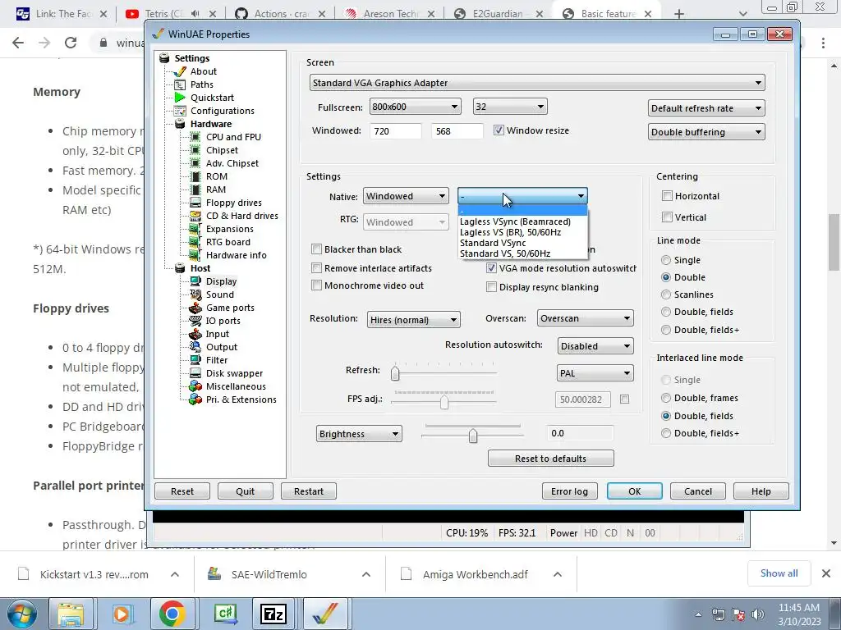This screenshot has width=841, height=630.
Task: Click the Refresh slider handle
Action: point(395,373)
